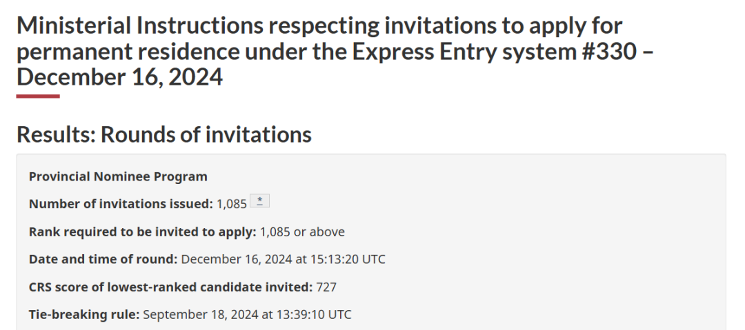Viewport: 745px width, 330px height.
Task: Select the 'Provincial Nominee Program' label
Action: pyautogui.click(x=119, y=176)
